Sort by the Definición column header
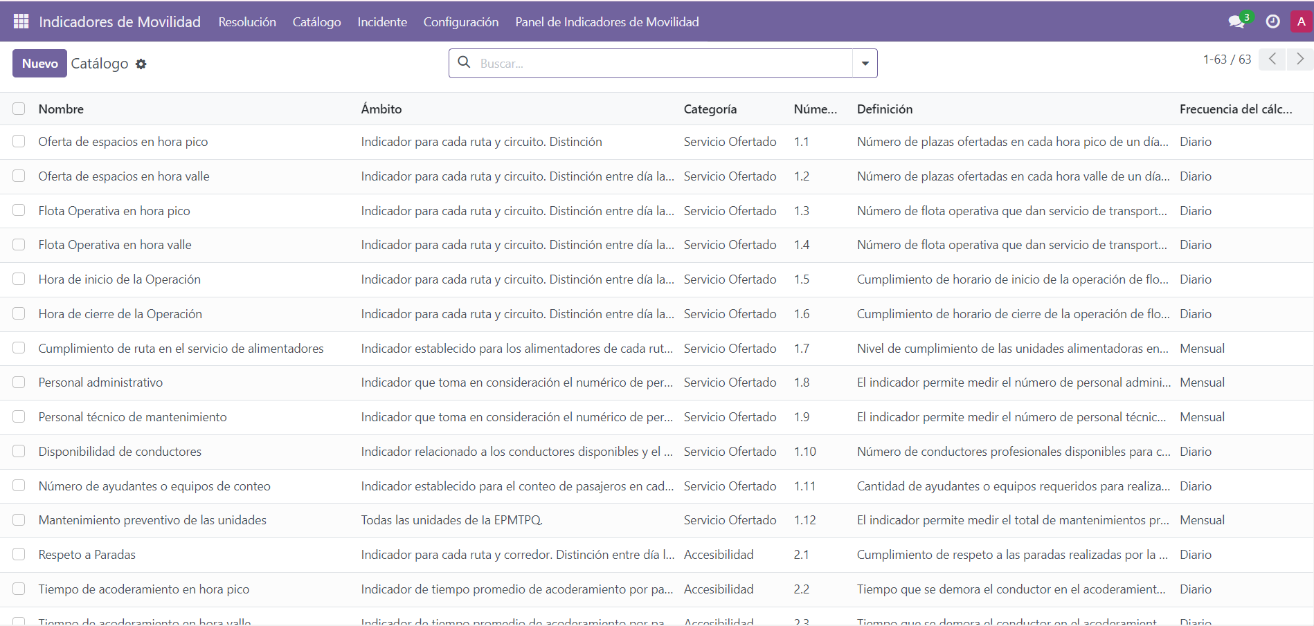1314x626 pixels. click(885, 109)
